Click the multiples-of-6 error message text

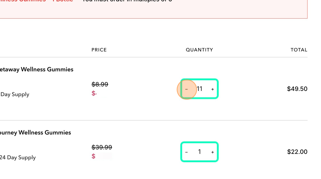pyautogui.click(x=127, y=1)
